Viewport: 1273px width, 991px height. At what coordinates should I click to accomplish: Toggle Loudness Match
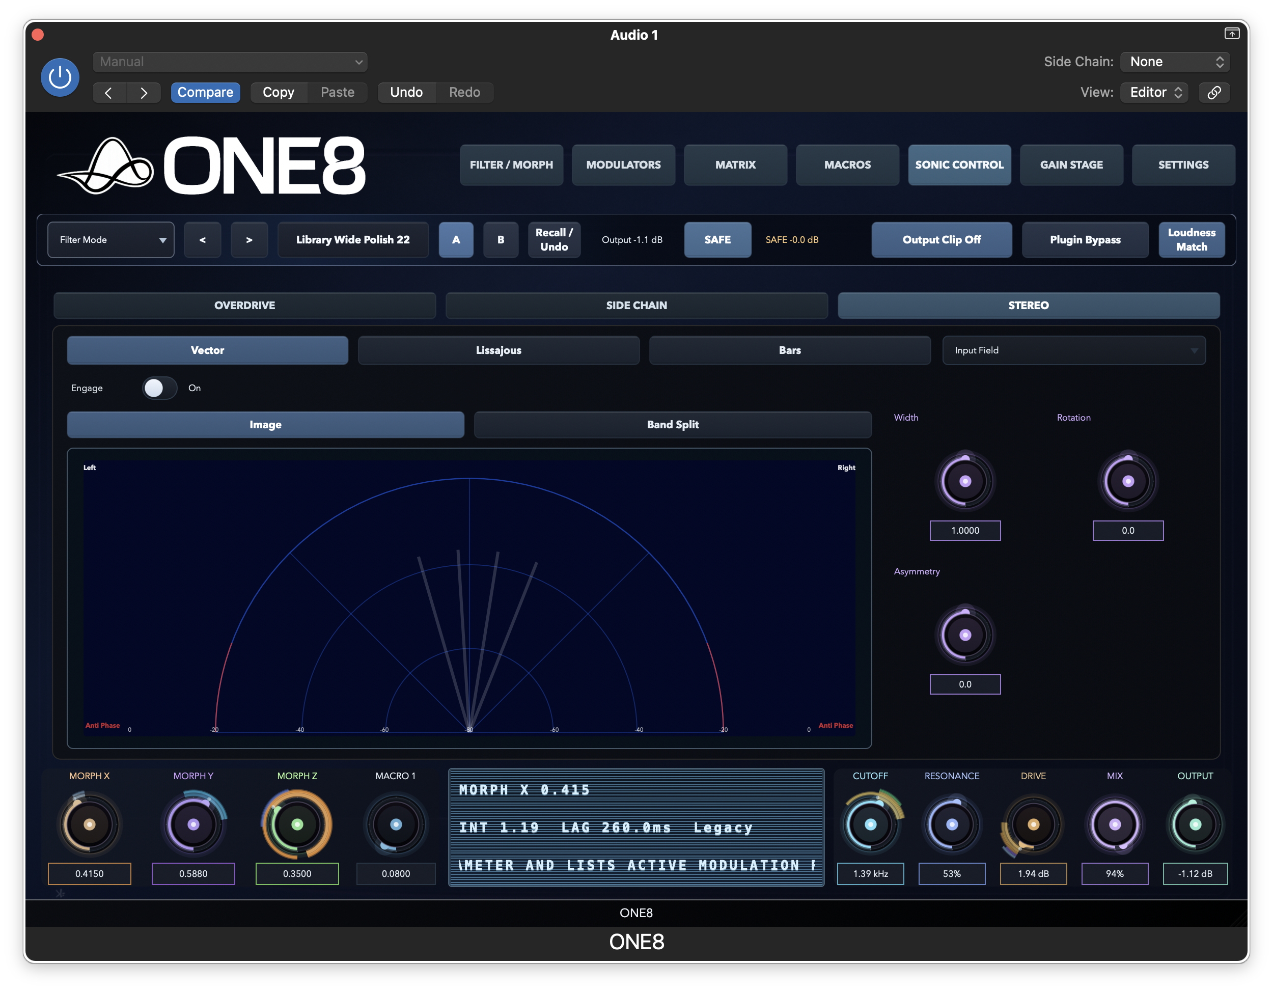[1191, 239]
